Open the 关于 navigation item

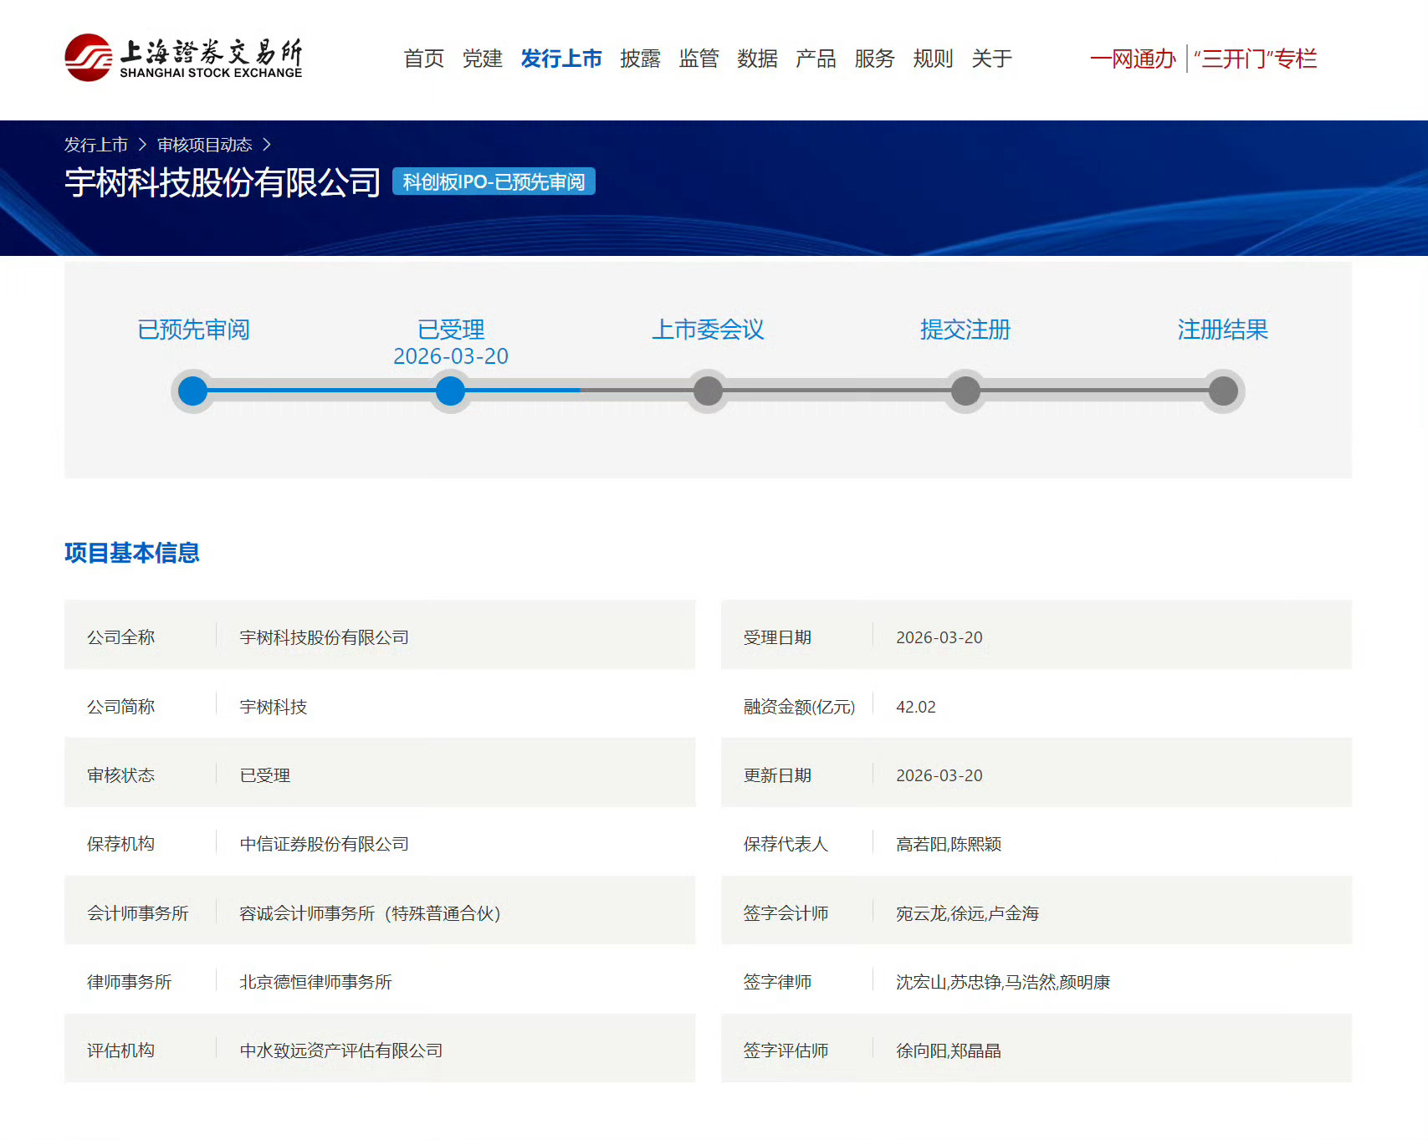(x=990, y=59)
